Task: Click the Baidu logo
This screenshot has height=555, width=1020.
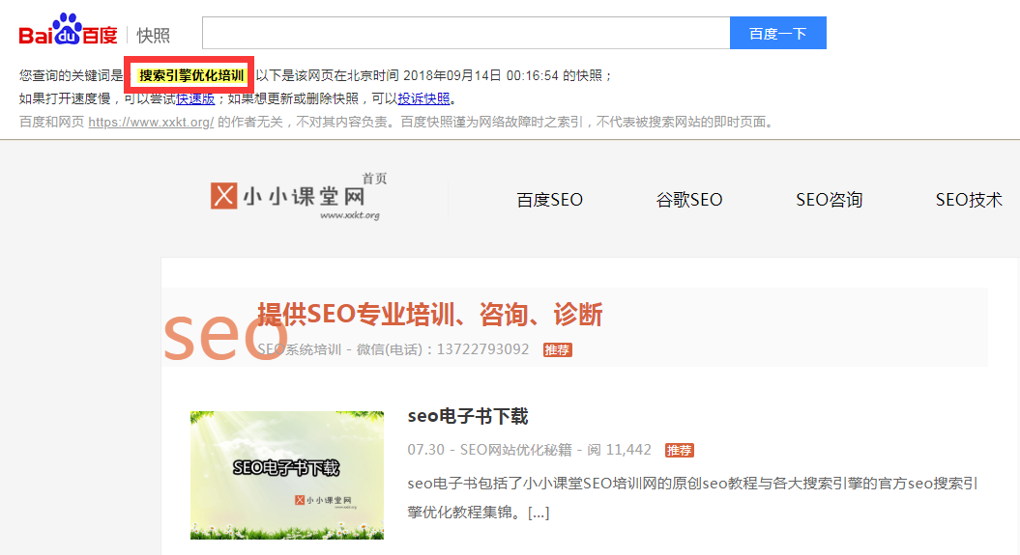Action: tap(69, 30)
